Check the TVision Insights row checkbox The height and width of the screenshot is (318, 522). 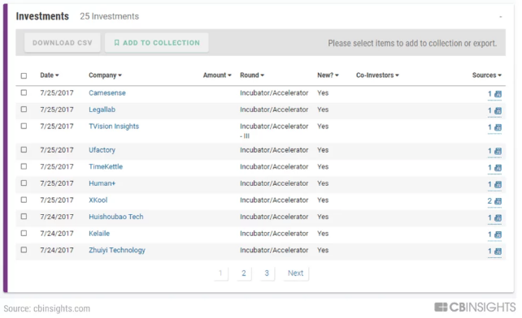pos(24,127)
